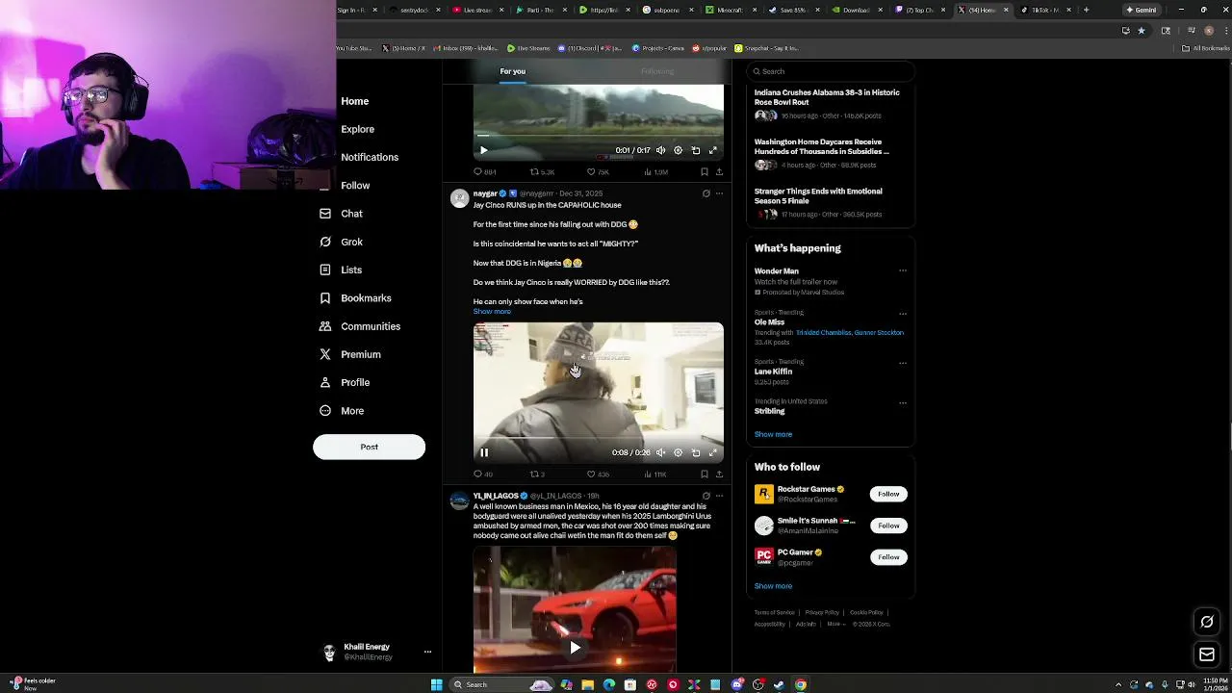Open Khalil Energy account menu dots
This screenshot has height=693, width=1232.
click(x=427, y=652)
